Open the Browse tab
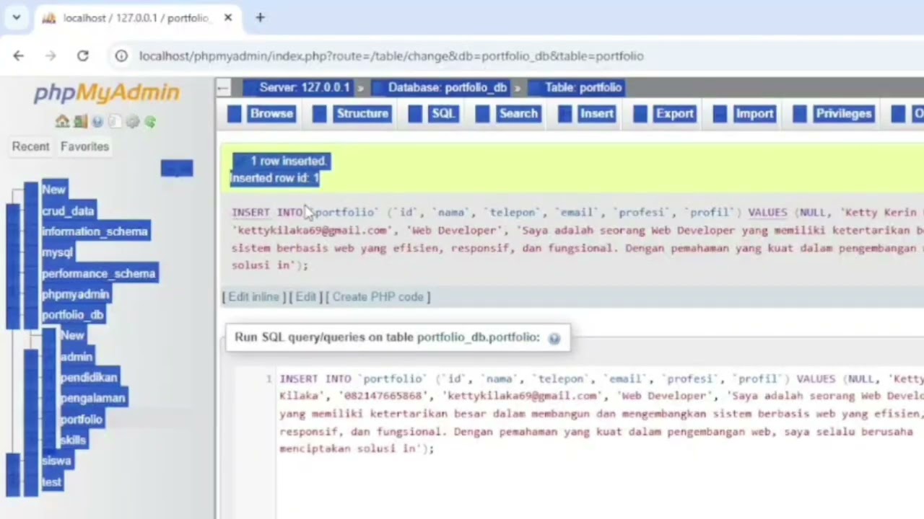This screenshot has height=519, width=924. (x=261, y=113)
